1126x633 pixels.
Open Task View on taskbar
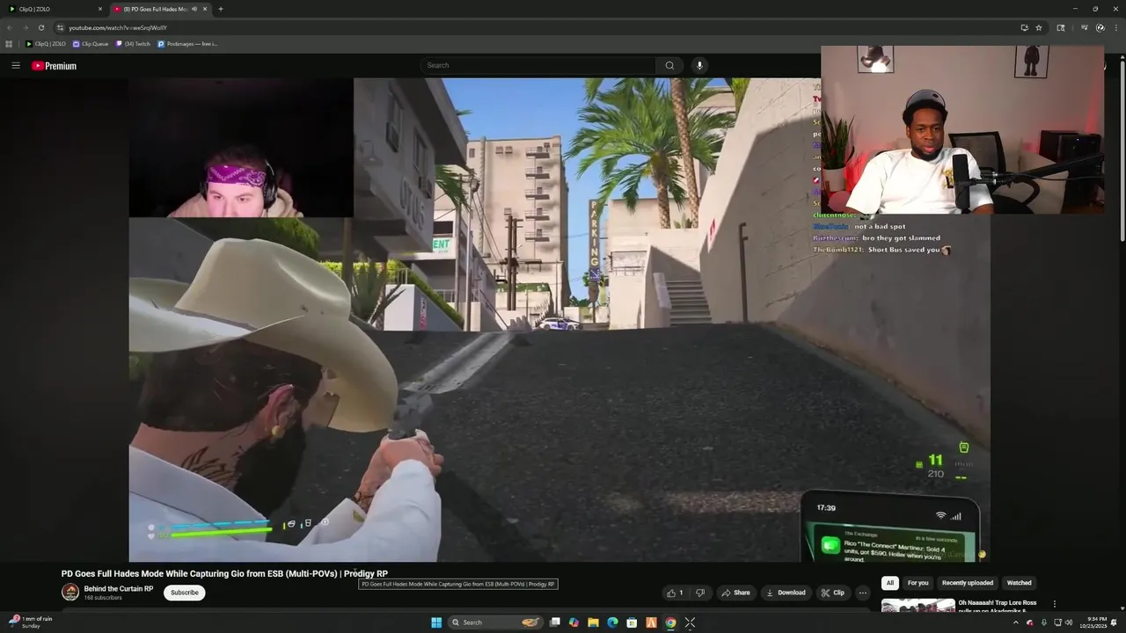pos(554,622)
